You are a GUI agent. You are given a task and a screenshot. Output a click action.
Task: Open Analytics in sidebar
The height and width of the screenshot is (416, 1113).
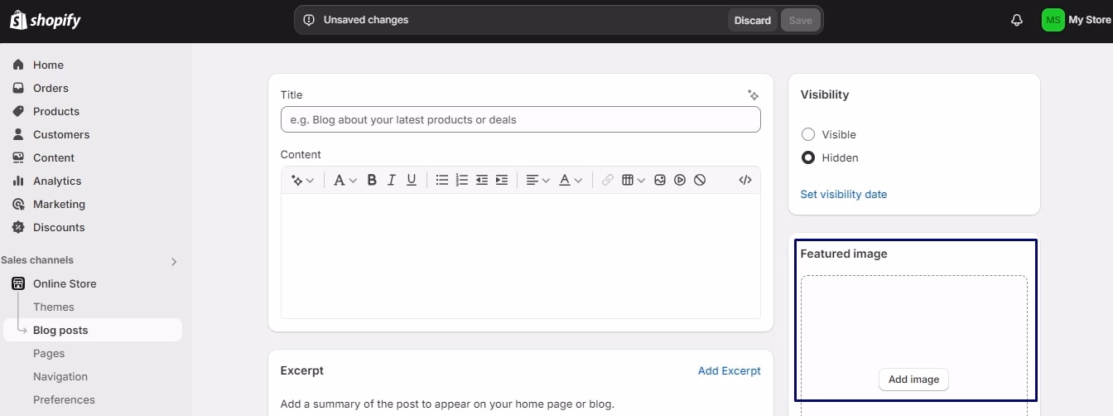click(x=57, y=181)
